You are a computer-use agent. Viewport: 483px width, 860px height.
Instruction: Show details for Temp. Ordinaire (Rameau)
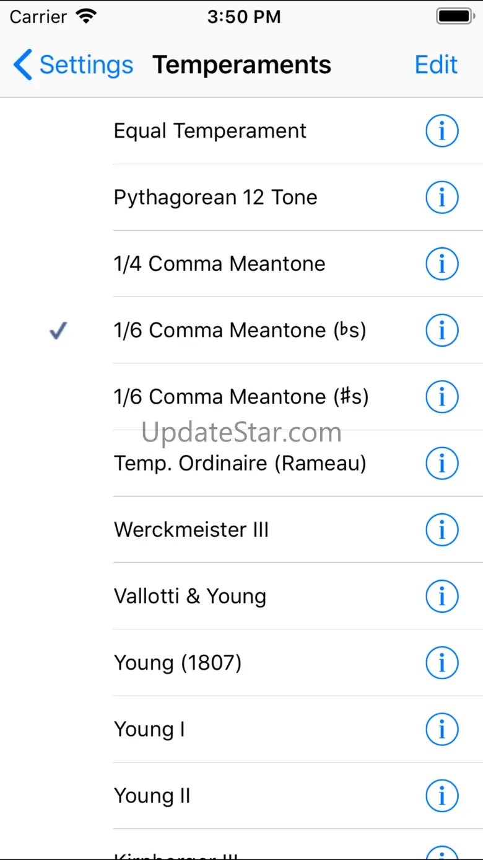point(442,463)
